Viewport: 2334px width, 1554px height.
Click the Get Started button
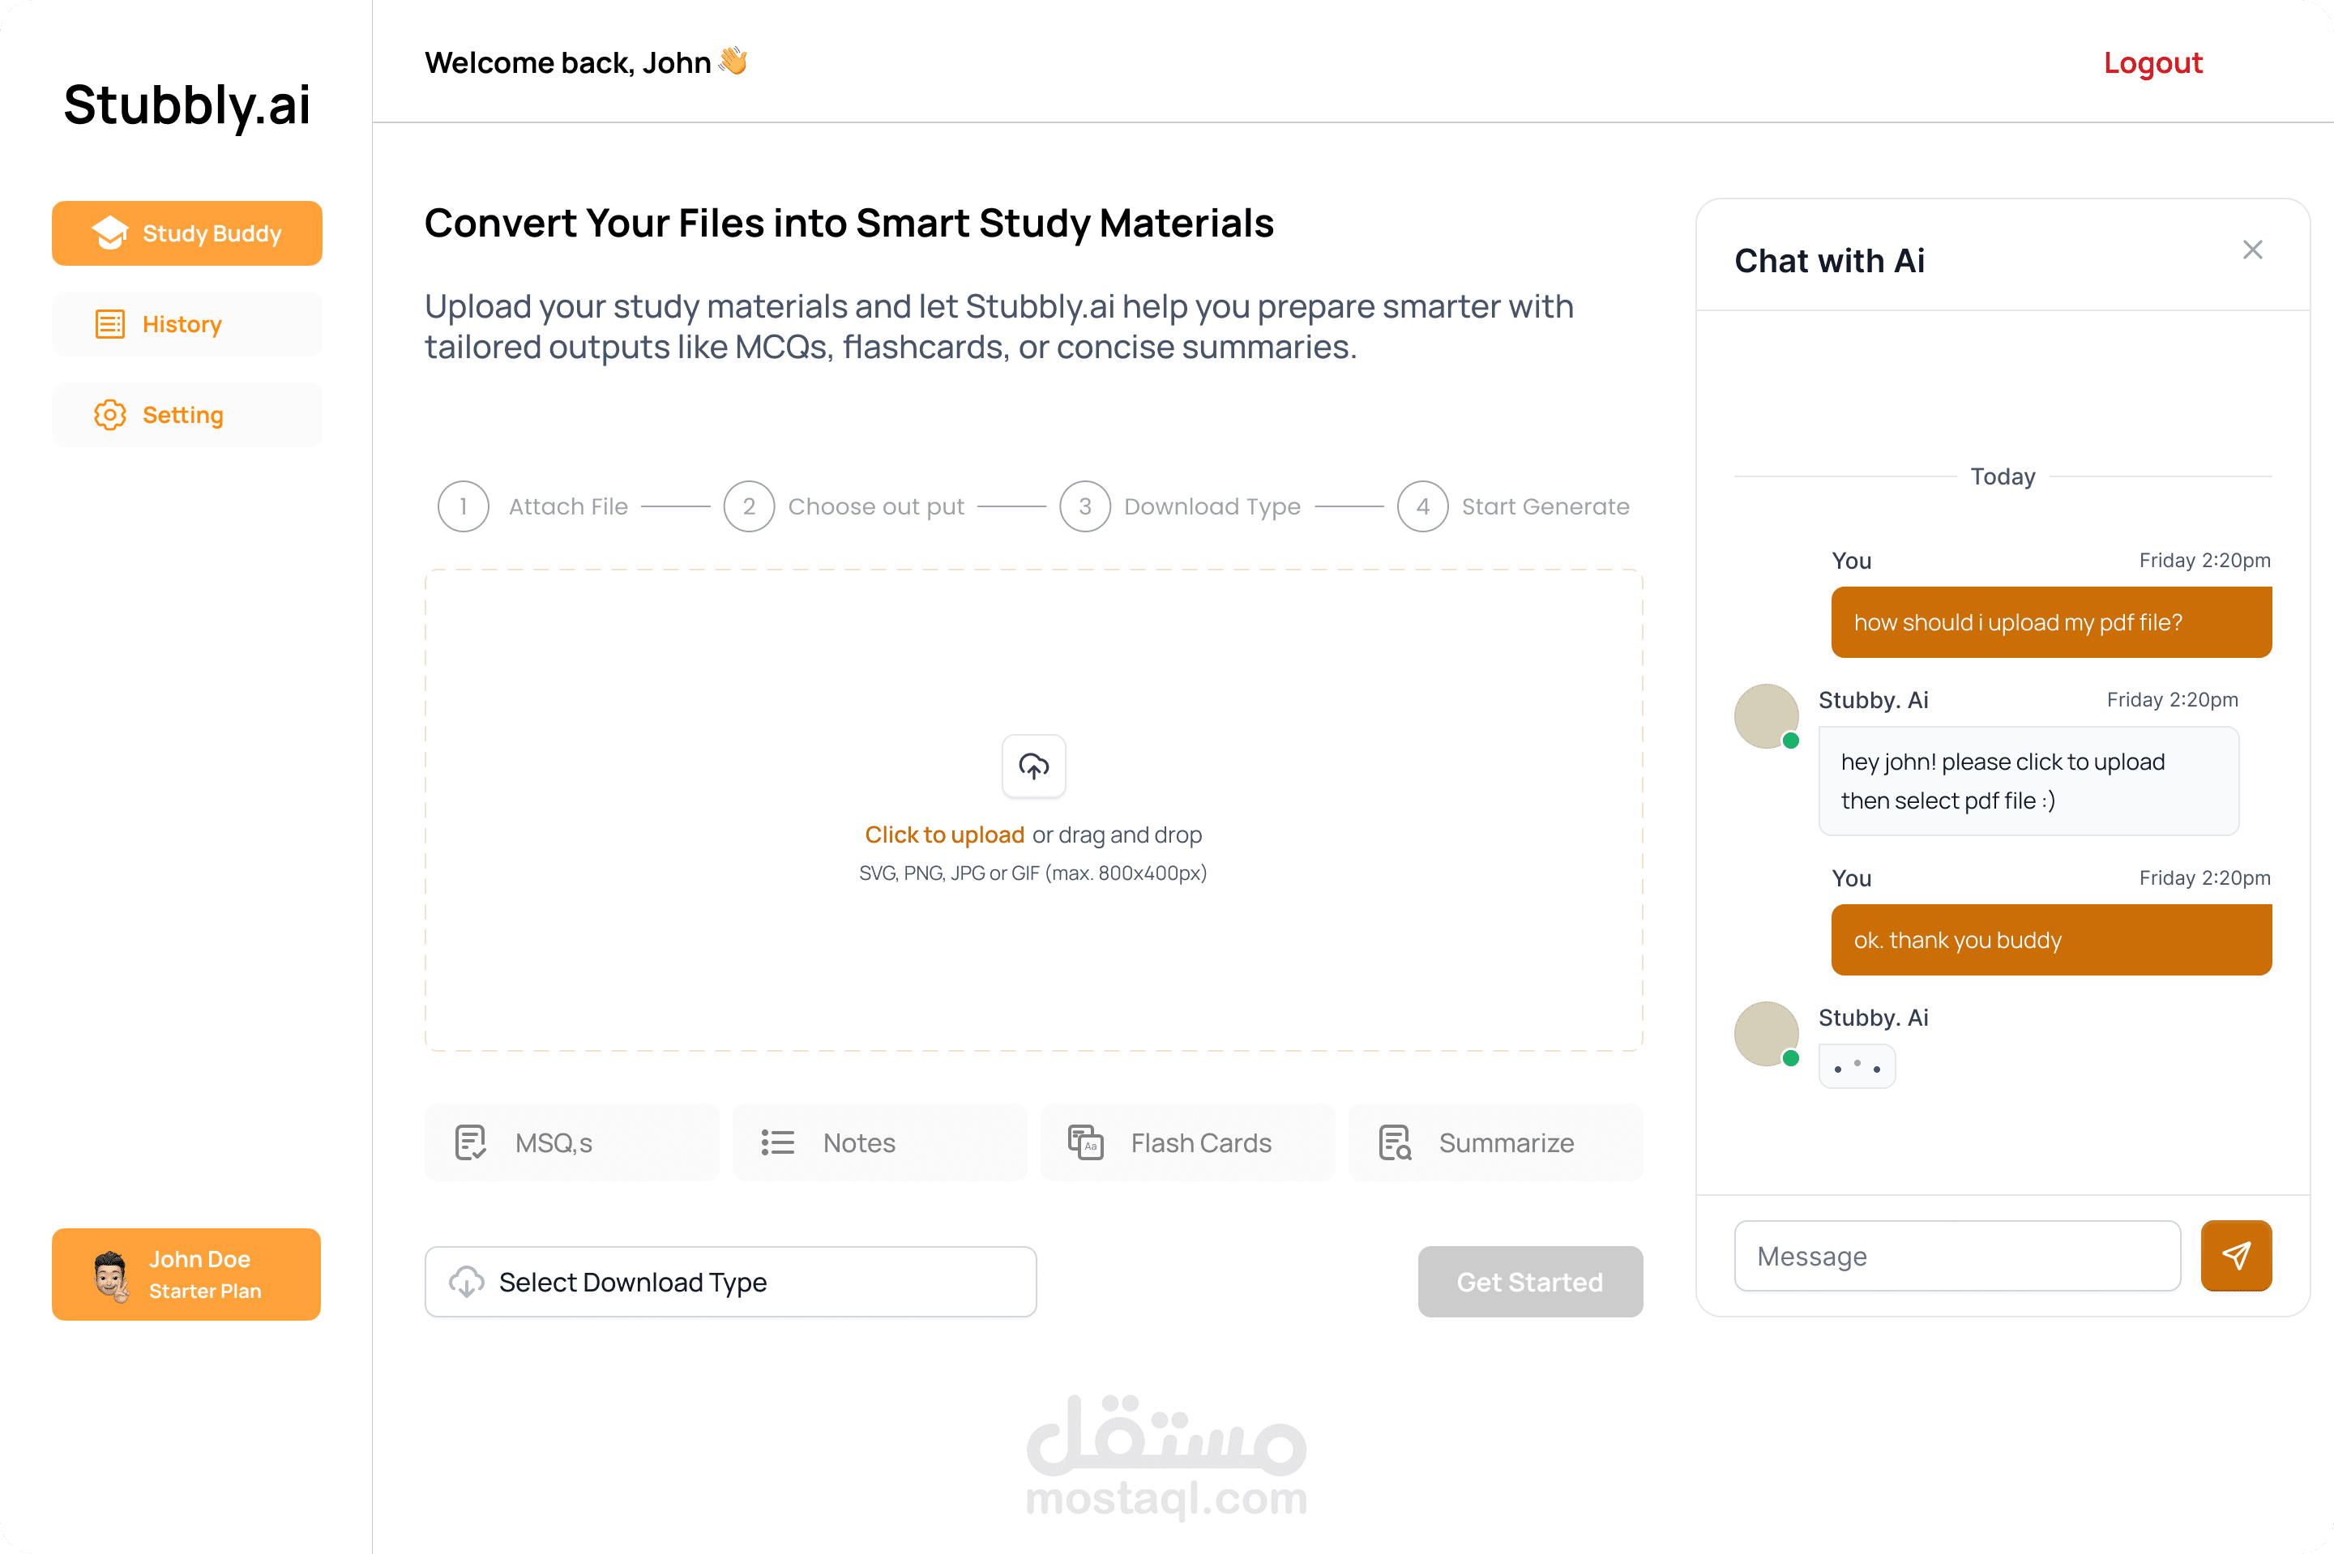[x=1529, y=1282]
